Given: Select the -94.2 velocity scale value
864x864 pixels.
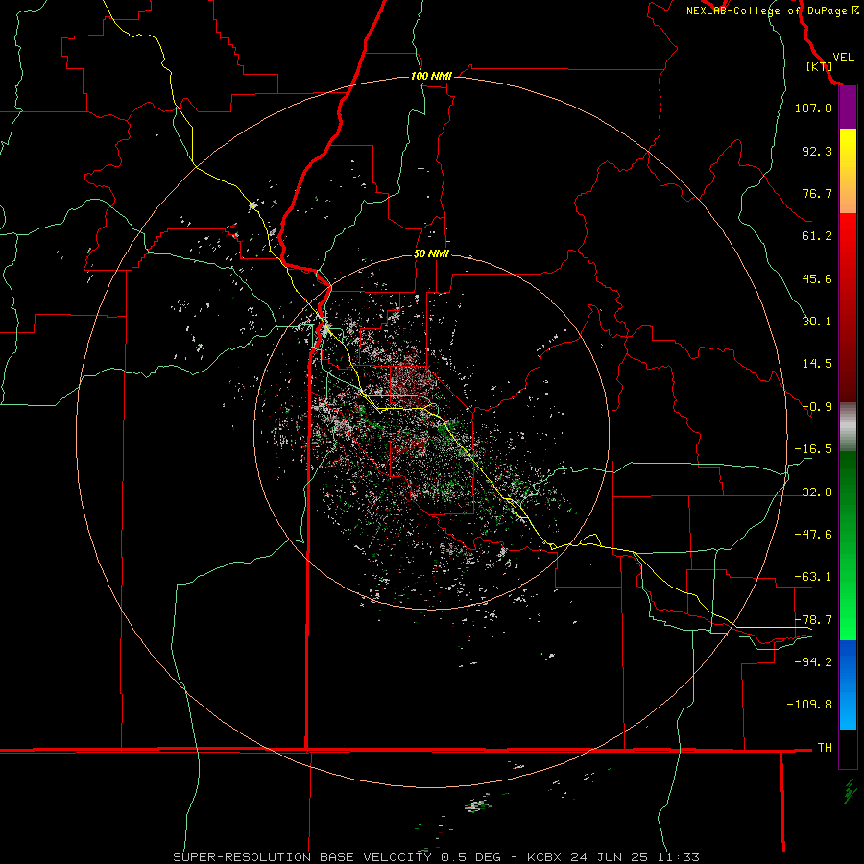Looking at the screenshot, I should coord(813,661).
